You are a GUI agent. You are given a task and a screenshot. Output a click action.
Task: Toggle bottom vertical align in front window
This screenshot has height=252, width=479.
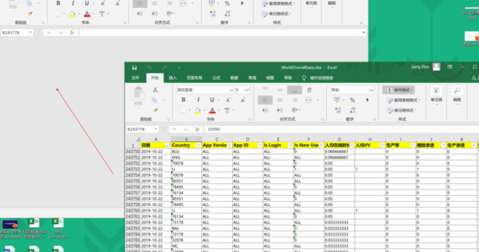pos(295,90)
